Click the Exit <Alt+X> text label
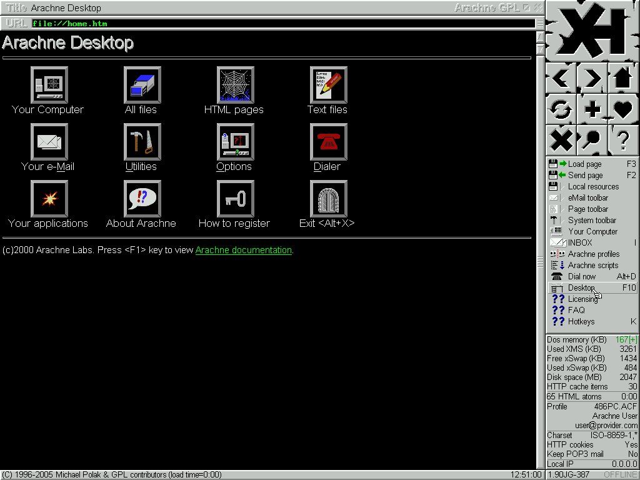640x480 pixels. (327, 223)
